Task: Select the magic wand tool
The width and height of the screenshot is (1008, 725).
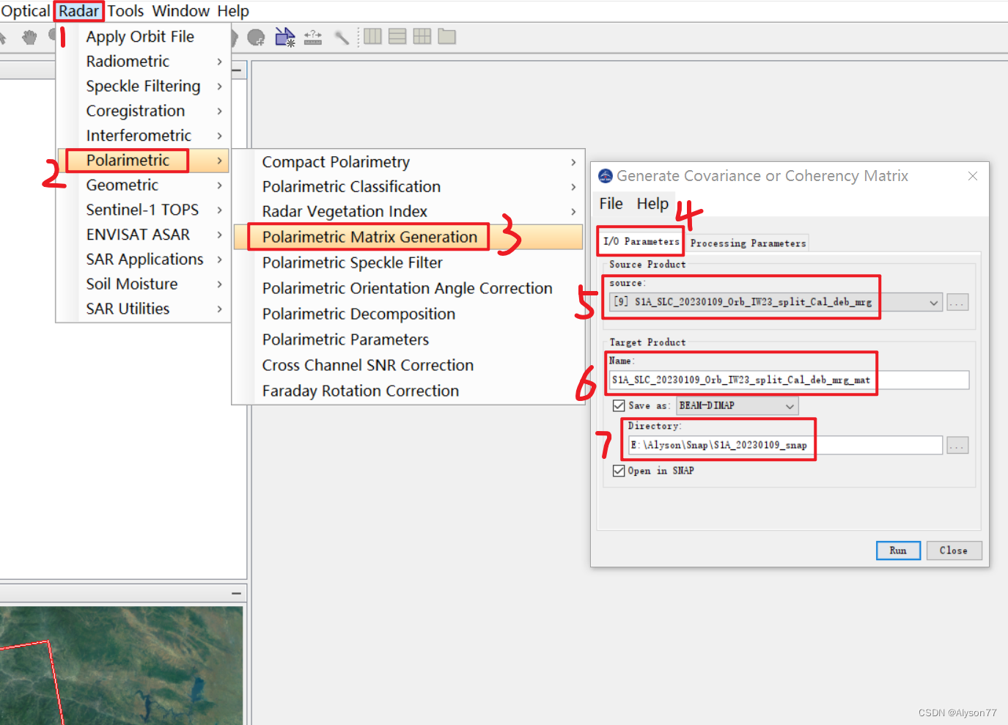Action: (x=342, y=37)
